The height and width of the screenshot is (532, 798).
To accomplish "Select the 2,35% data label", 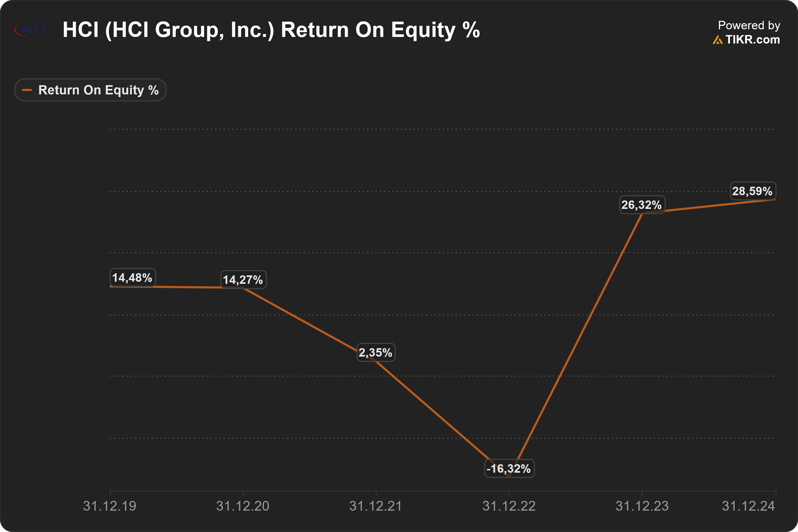I will click(x=376, y=352).
